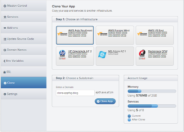The height and width of the screenshot is (132, 184).
Task: Open Env Variables section
Action: tap(24, 61)
